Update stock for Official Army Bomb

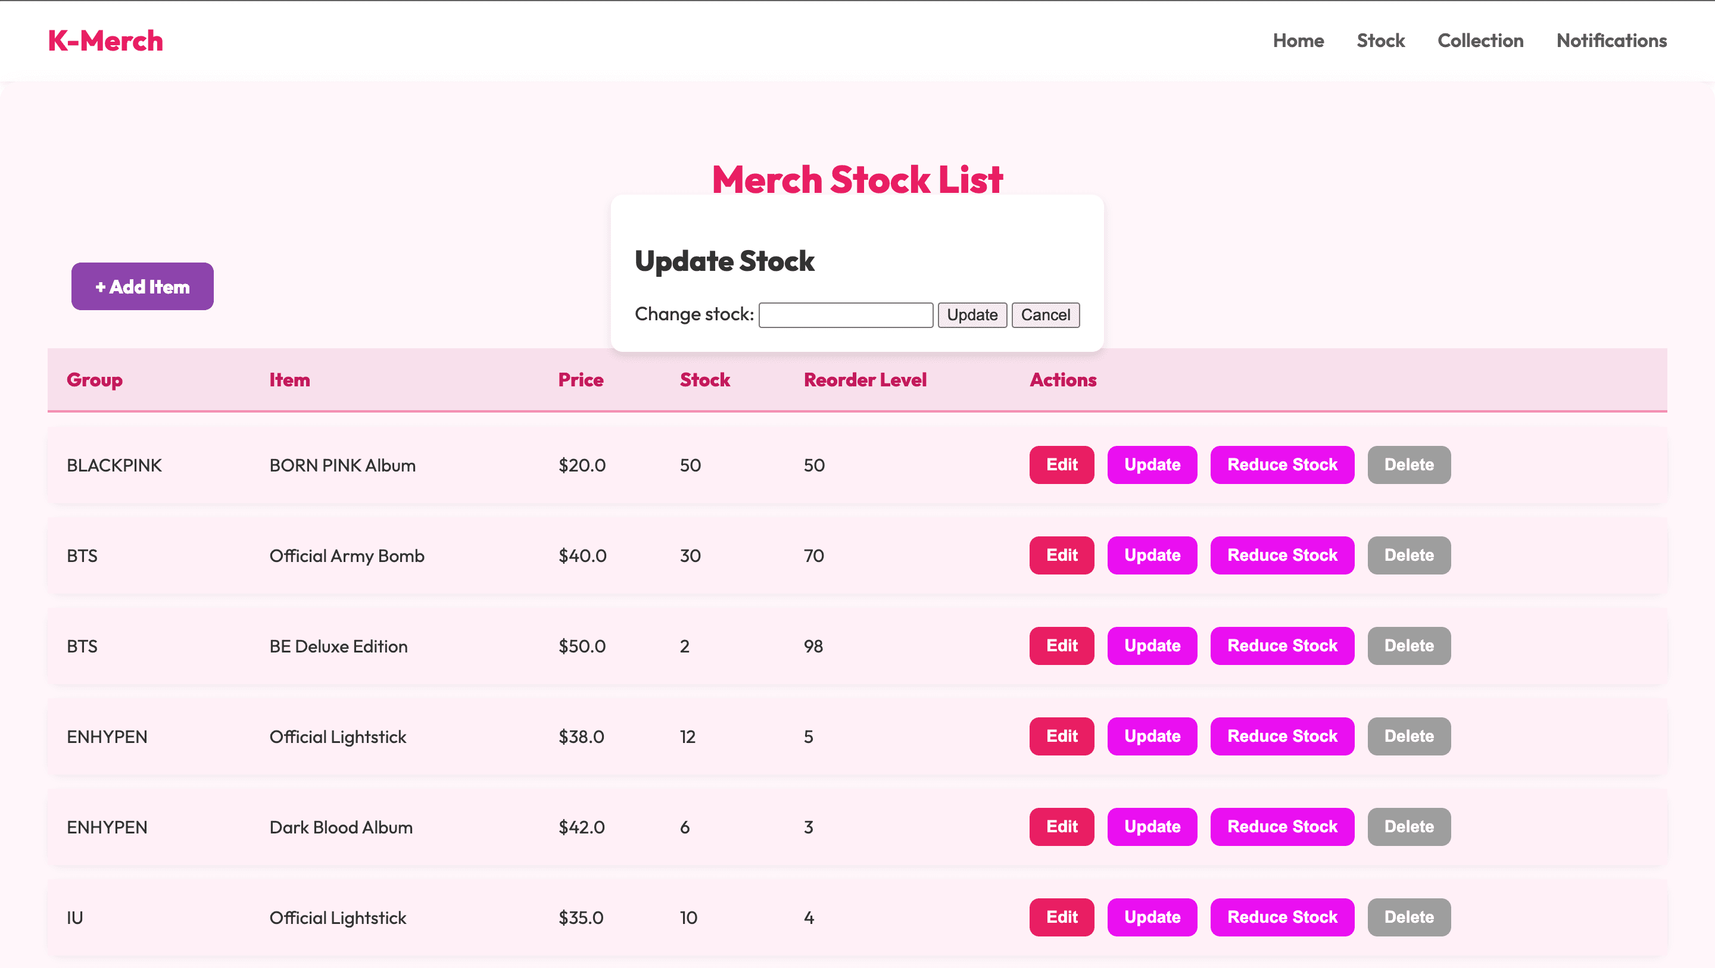[1152, 555]
